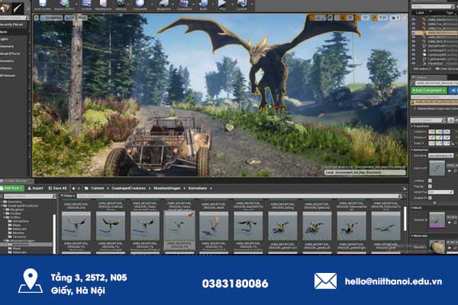Click the QuadrapedCreatures breadcrumb
The height and width of the screenshot is (305, 458).
coord(128,188)
